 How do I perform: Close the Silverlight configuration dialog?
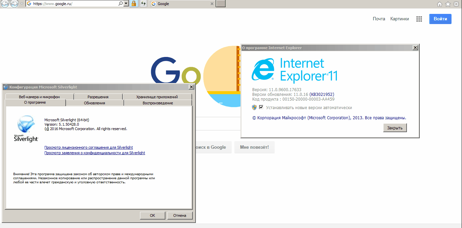click(x=191, y=87)
